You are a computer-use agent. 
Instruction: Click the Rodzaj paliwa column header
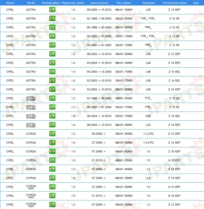pos(51,3)
